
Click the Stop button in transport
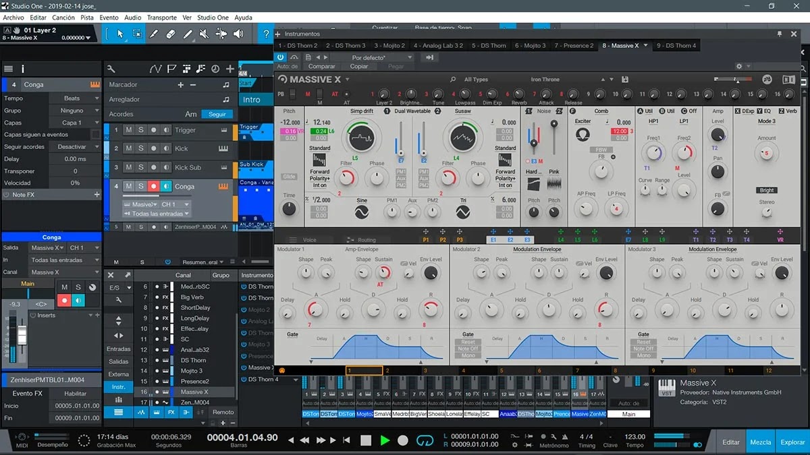tap(366, 440)
